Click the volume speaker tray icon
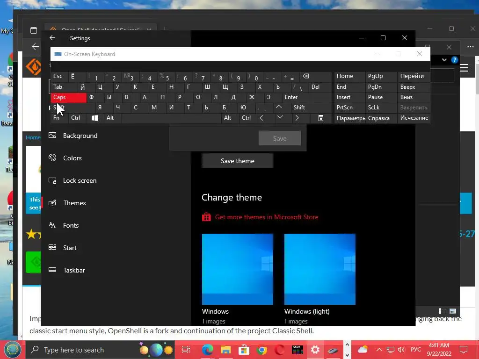479x359 pixels. coord(401,350)
